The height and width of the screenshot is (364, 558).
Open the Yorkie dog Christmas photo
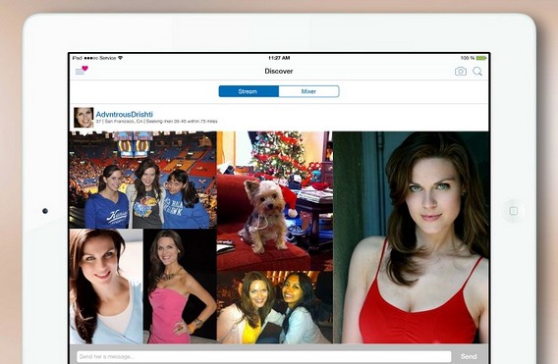pos(275,201)
